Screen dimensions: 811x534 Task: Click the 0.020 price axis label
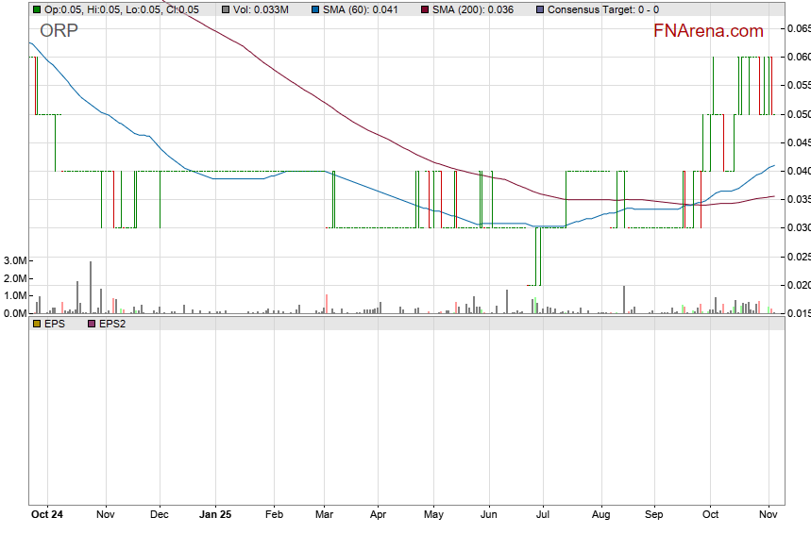798,285
